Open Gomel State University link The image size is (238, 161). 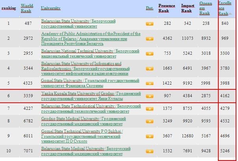coord(90,83)
